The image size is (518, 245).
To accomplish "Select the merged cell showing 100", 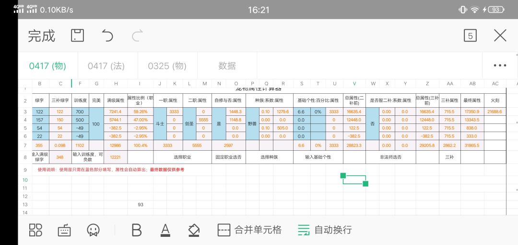I will [x=96, y=123].
